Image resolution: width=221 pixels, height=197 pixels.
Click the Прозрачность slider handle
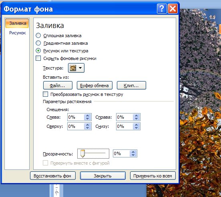(x=82, y=153)
